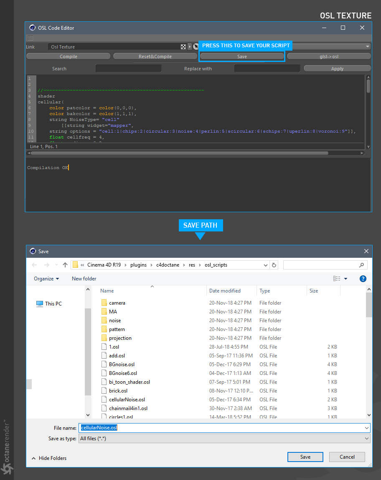Click the Osl Texture link field

[x=114, y=47]
